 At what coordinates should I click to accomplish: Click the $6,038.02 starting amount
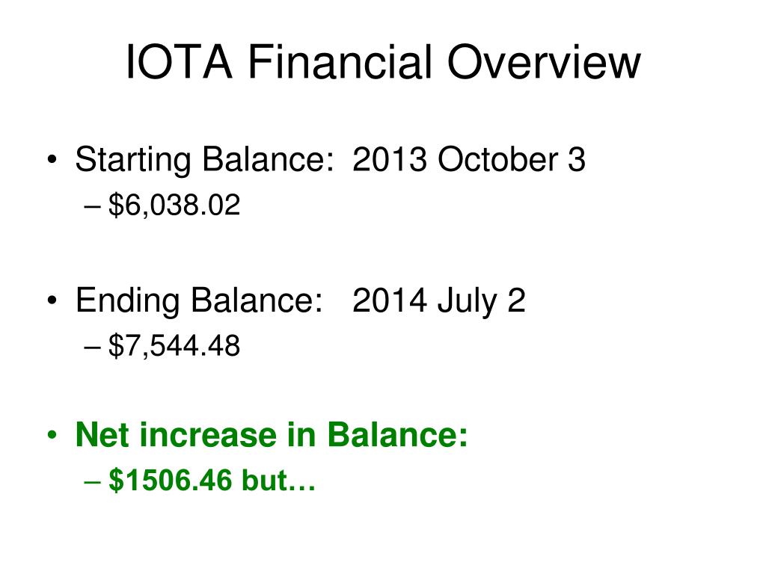pyautogui.click(x=174, y=205)
